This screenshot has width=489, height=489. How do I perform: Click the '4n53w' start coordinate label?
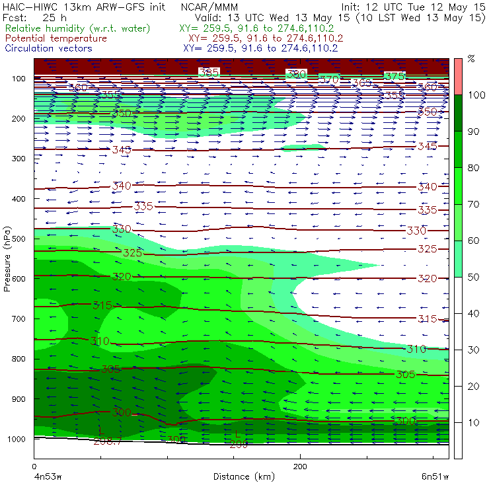point(48,476)
